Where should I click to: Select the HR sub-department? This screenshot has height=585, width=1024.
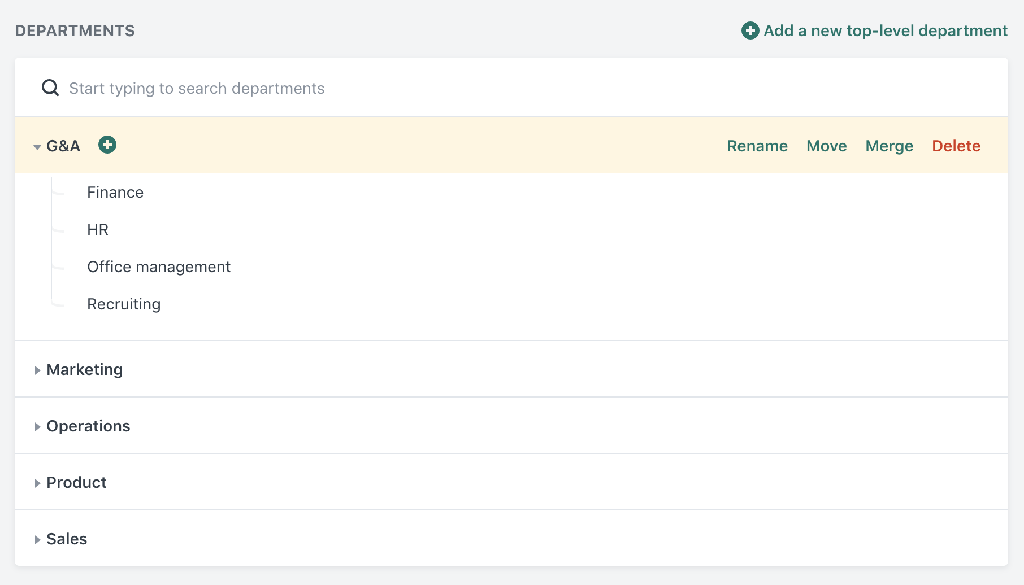click(97, 229)
